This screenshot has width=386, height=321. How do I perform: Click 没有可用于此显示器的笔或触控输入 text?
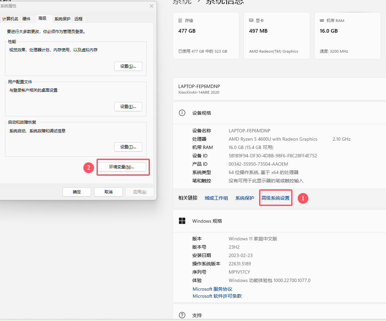[x=266, y=181]
